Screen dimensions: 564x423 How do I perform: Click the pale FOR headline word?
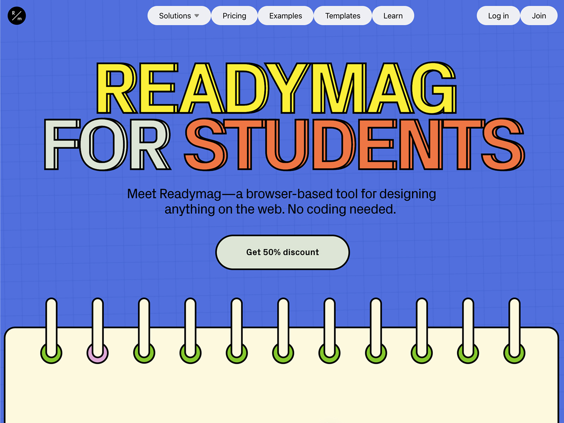pyautogui.click(x=108, y=145)
